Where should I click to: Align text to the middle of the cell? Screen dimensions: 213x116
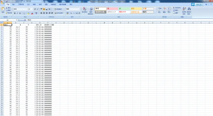[x=44, y=9]
